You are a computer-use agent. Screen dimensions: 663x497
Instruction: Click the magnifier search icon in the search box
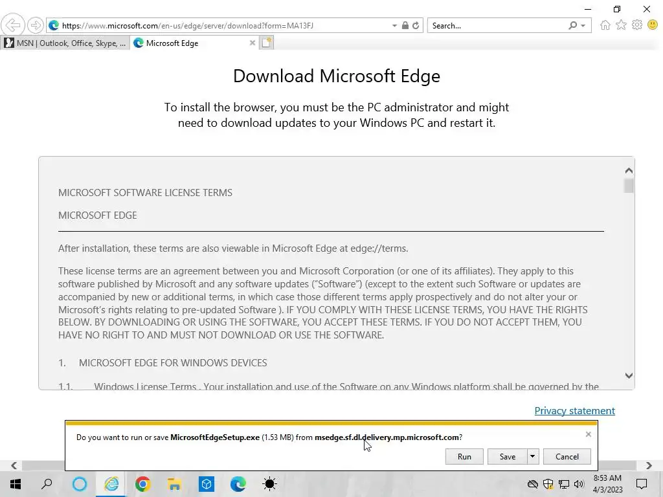[572, 25]
